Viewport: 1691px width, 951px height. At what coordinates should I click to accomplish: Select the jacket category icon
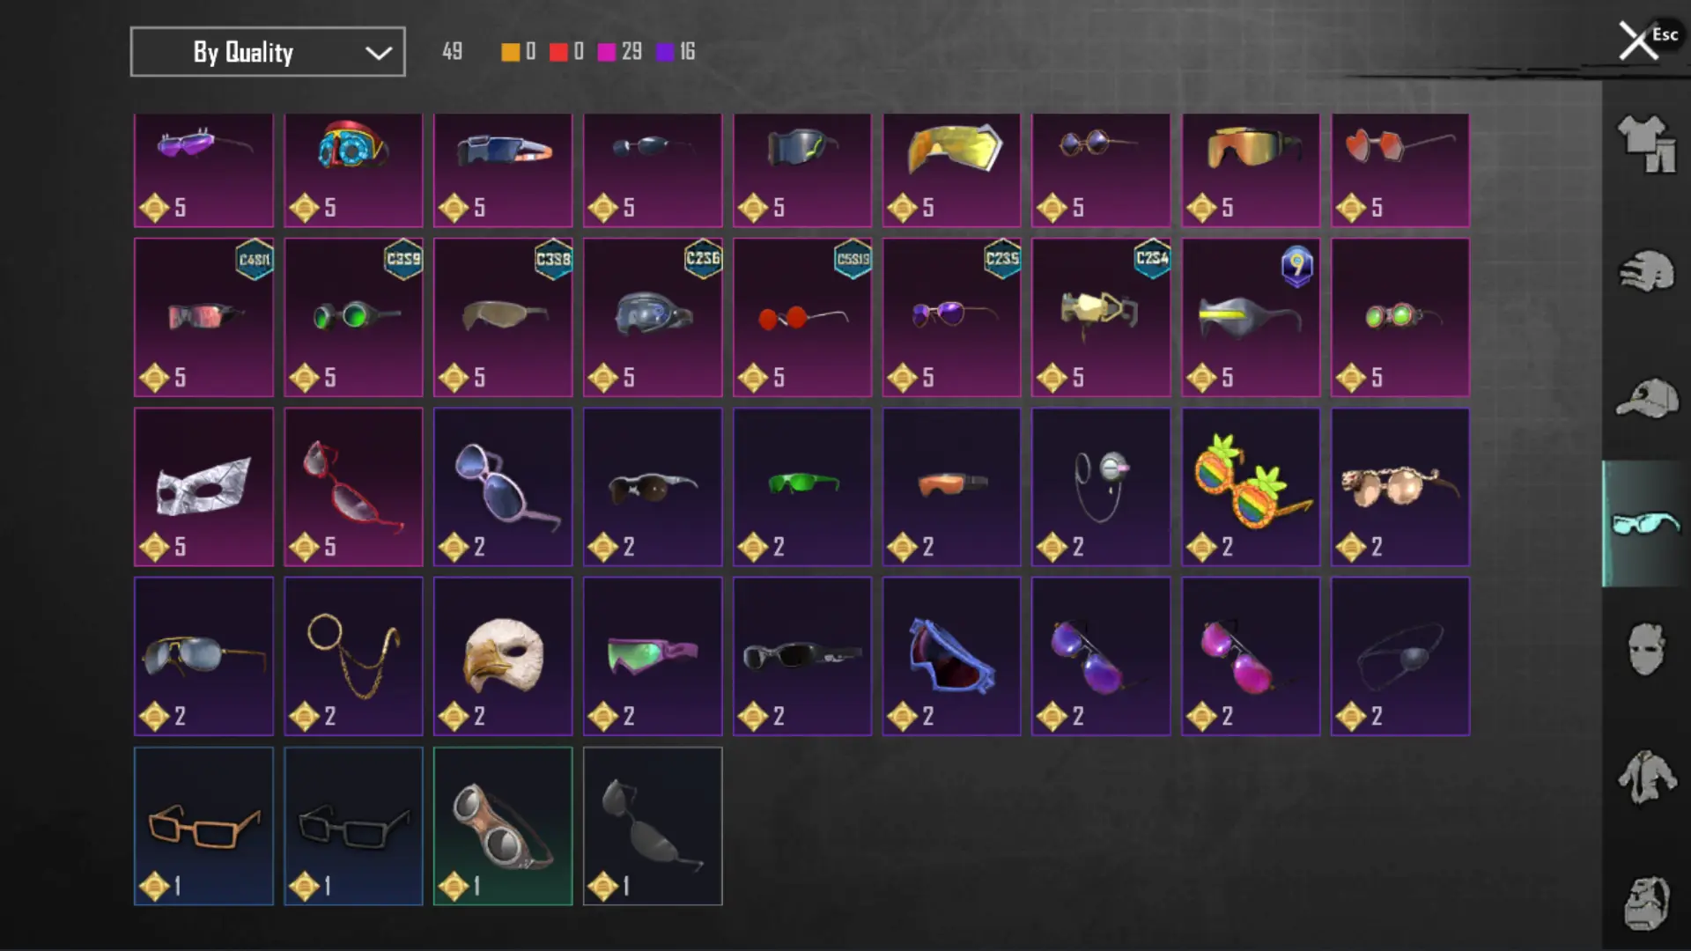[1646, 777]
